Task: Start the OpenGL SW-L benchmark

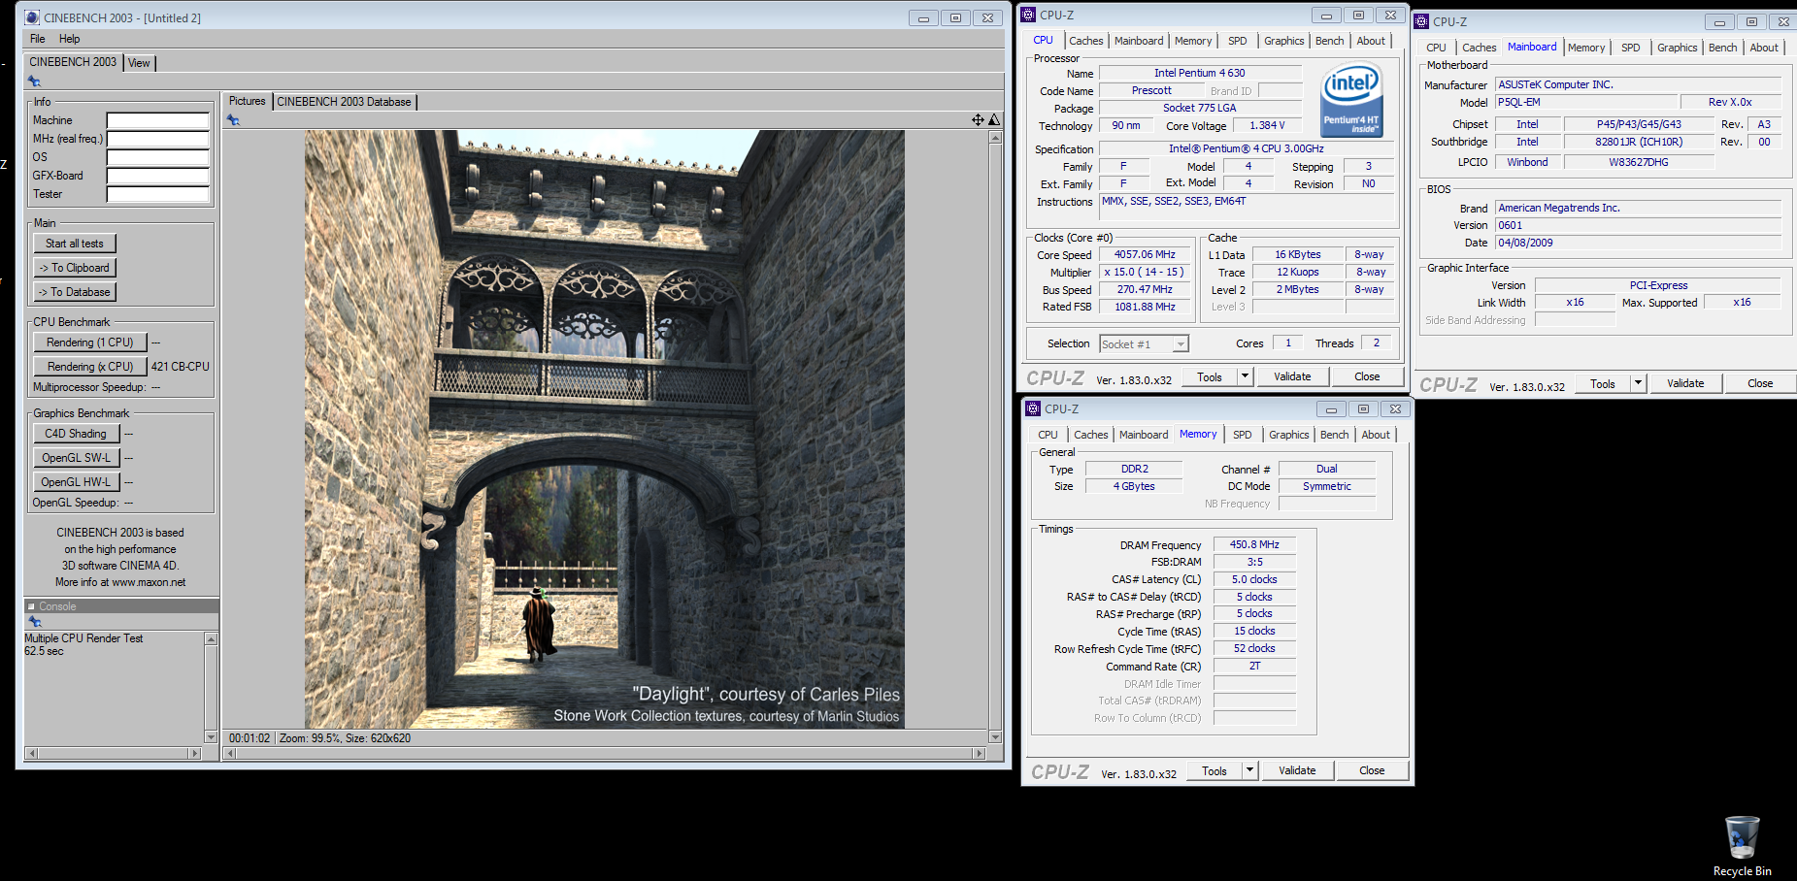Action: [x=77, y=458]
